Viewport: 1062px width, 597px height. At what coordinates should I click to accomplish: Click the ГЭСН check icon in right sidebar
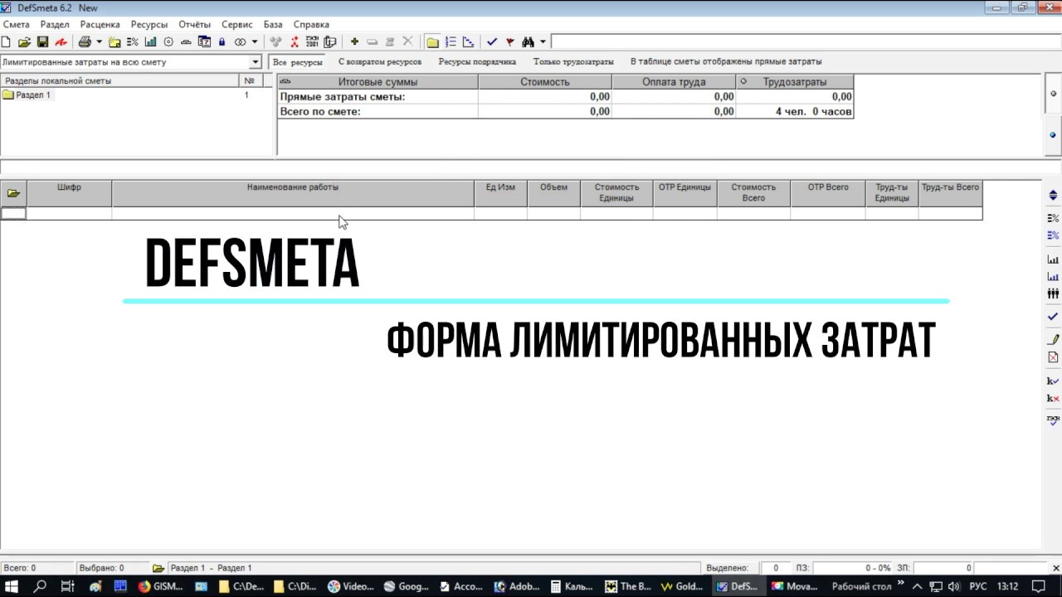coord(1053,420)
